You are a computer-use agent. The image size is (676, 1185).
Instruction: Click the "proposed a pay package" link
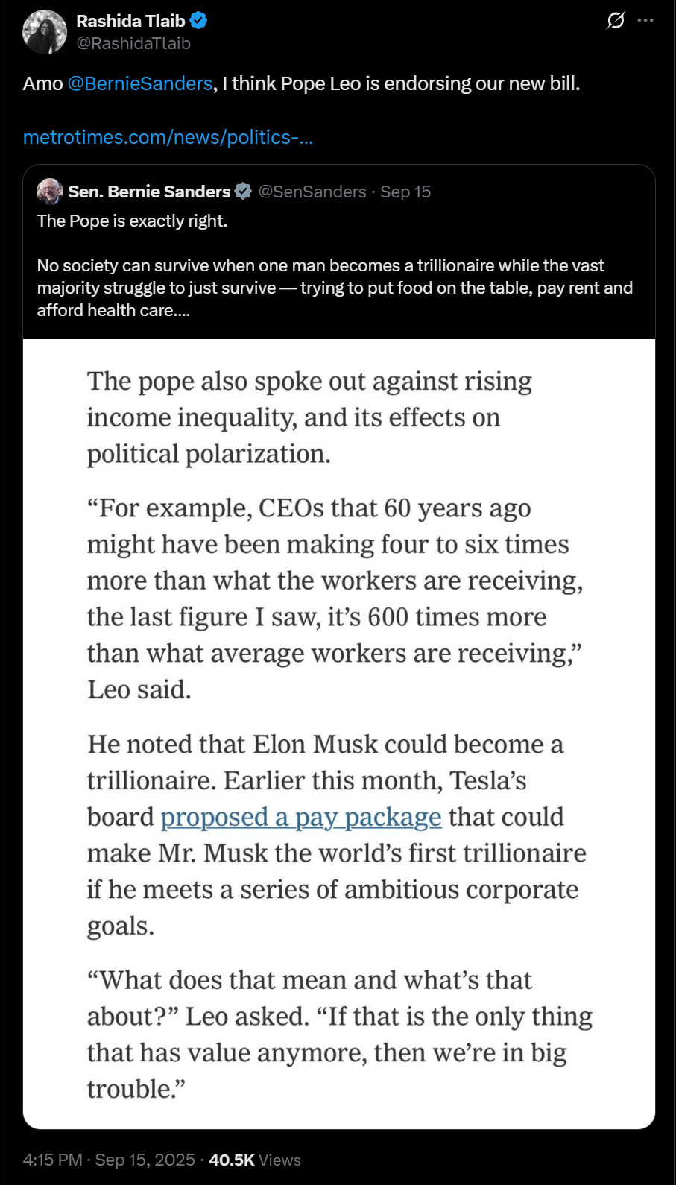coord(301,817)
